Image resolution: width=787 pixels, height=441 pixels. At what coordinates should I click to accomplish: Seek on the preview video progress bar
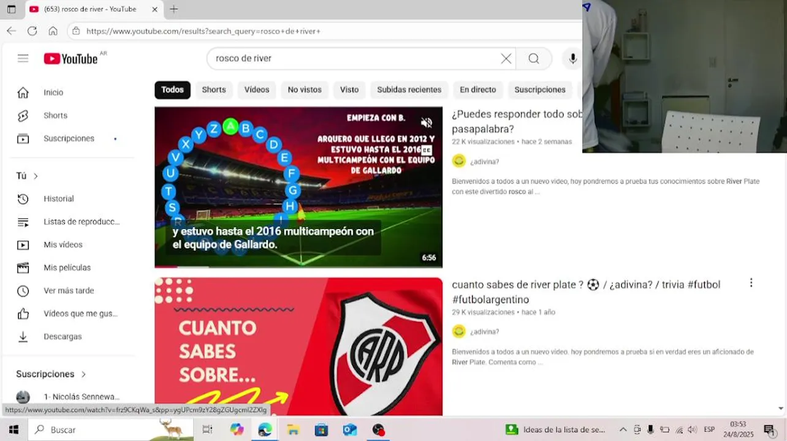298,266
